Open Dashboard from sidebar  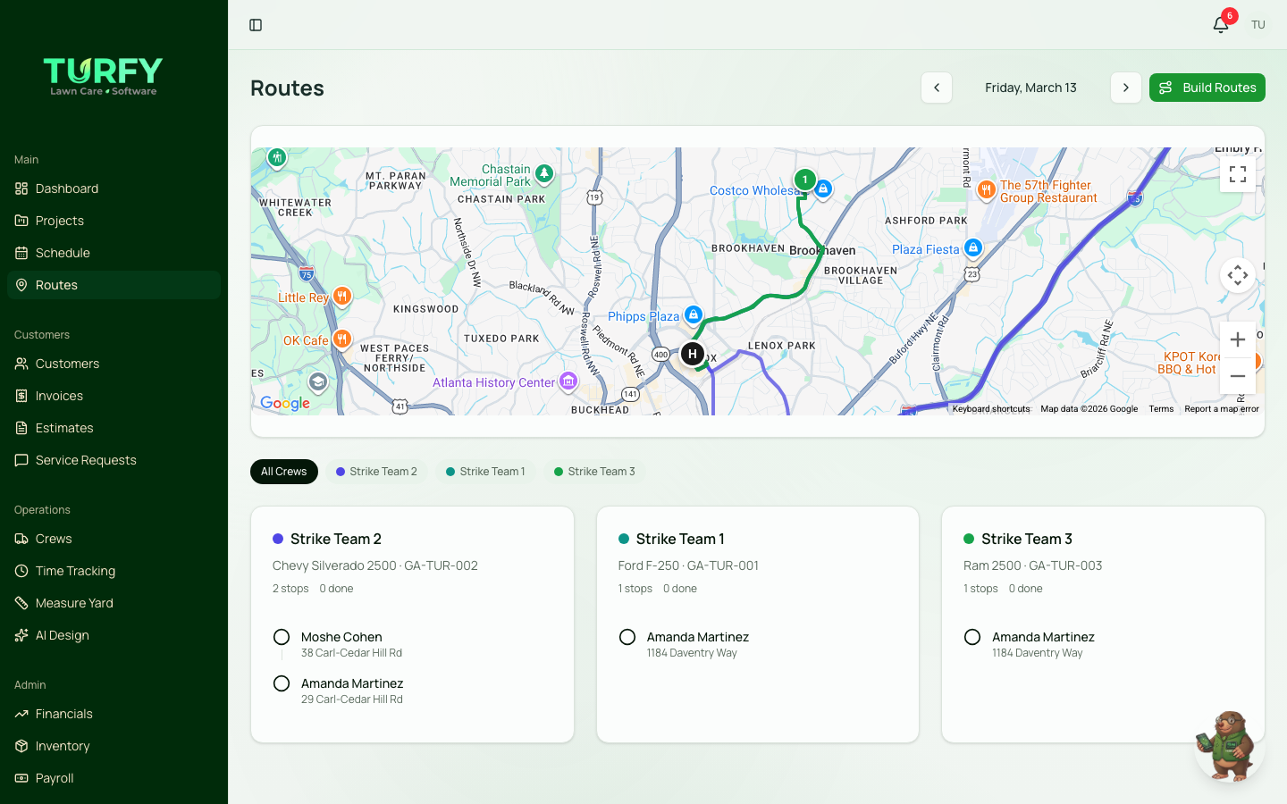point(114,188)
